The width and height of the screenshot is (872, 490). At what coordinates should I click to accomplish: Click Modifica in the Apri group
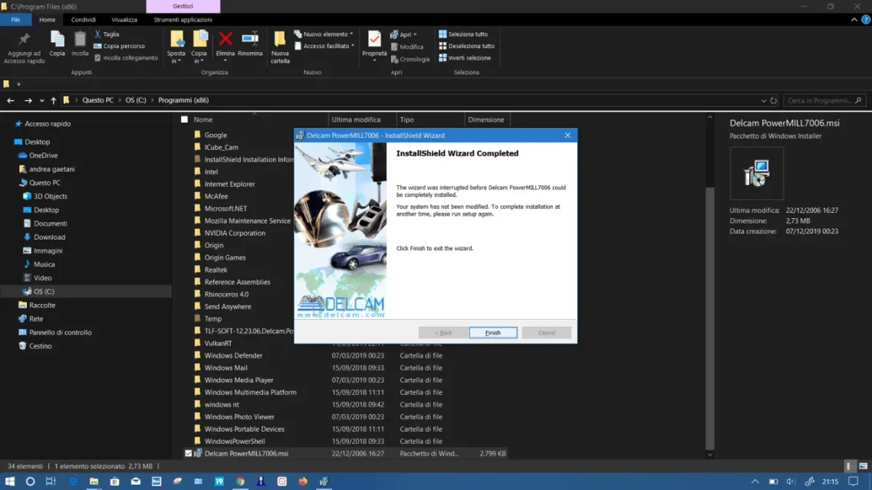click(x=407, y=47)
